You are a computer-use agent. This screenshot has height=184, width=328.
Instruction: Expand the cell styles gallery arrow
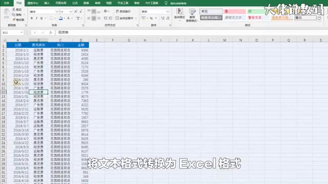tap(319, 19)
